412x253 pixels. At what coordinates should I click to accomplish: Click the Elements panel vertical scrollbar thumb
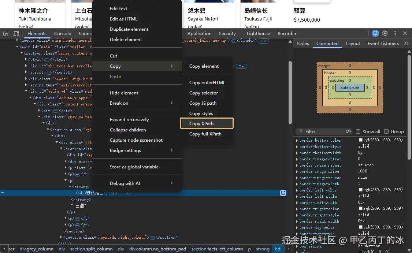[x=290, y=93]
